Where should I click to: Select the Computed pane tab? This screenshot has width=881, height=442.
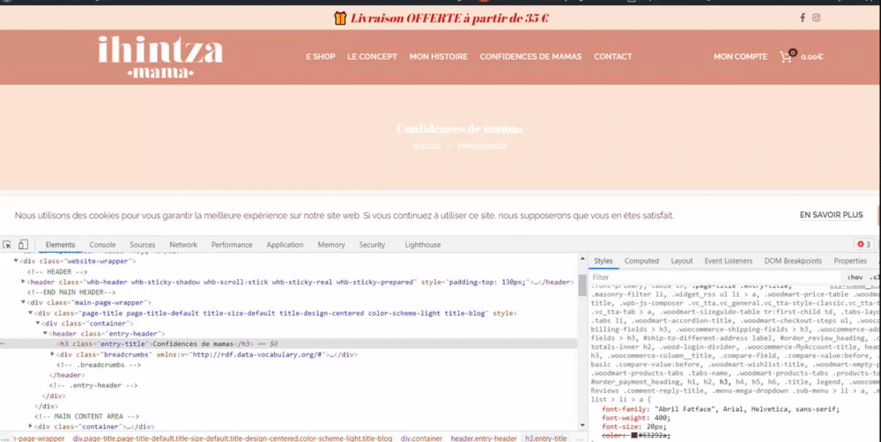click(x=641, y=262)
